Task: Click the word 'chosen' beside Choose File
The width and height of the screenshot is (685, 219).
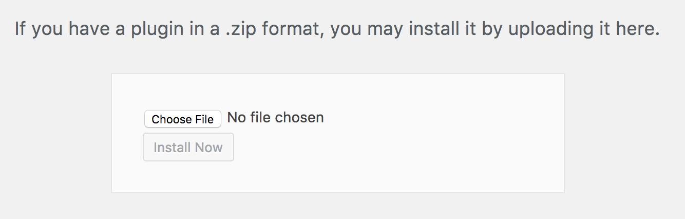Action: point(299,118)
